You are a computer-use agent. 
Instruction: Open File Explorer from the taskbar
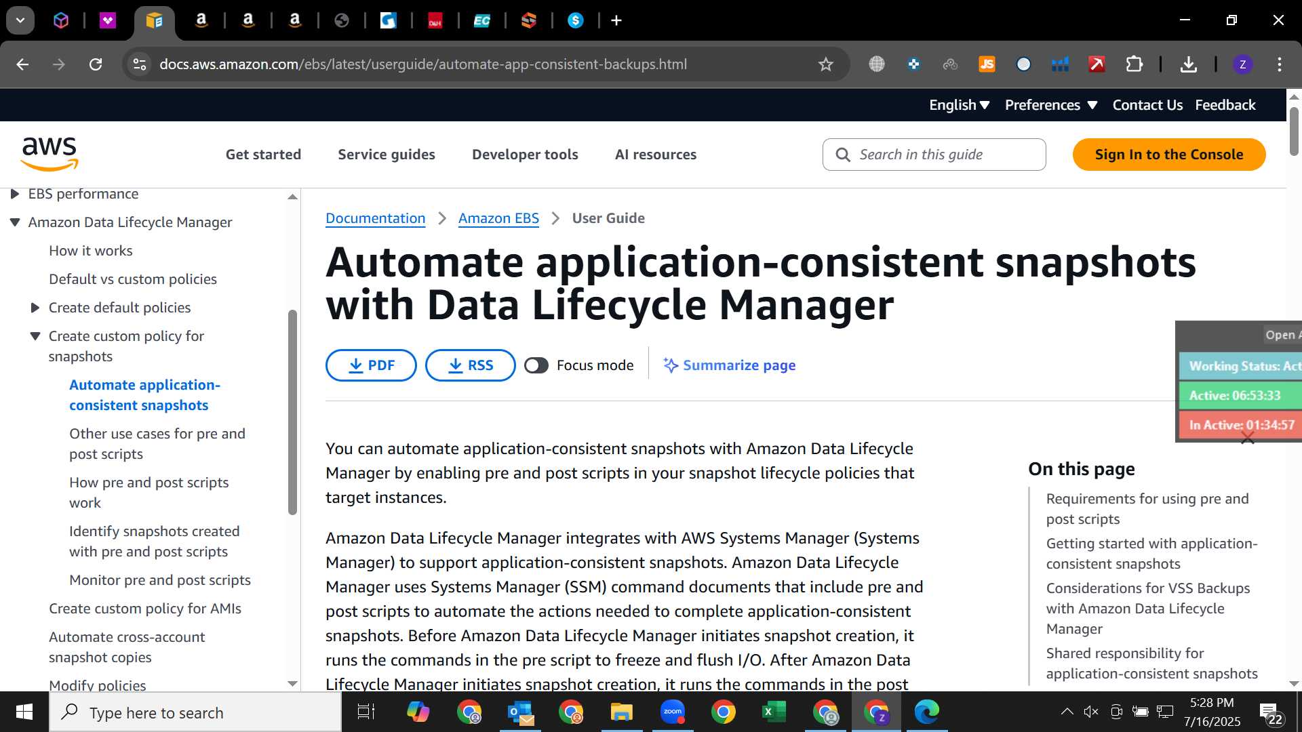pos(621,712)
